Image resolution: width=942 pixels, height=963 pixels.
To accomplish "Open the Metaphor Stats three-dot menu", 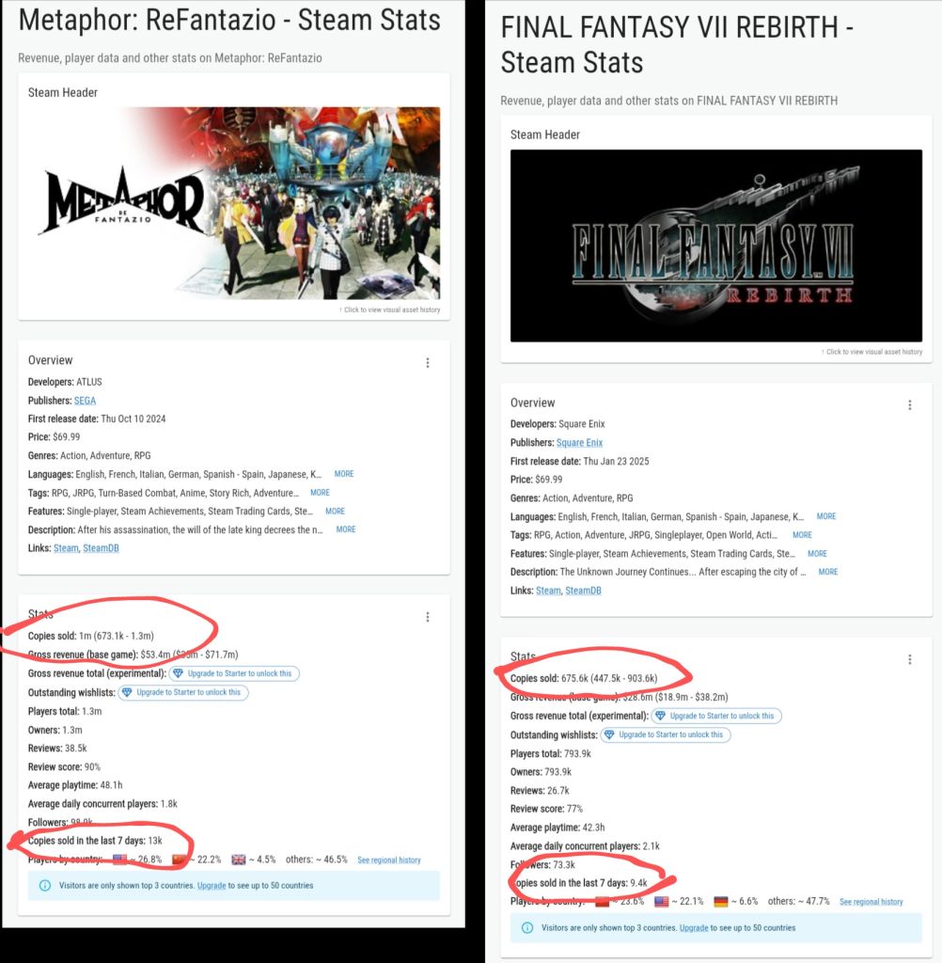I will tap(428, 617).
